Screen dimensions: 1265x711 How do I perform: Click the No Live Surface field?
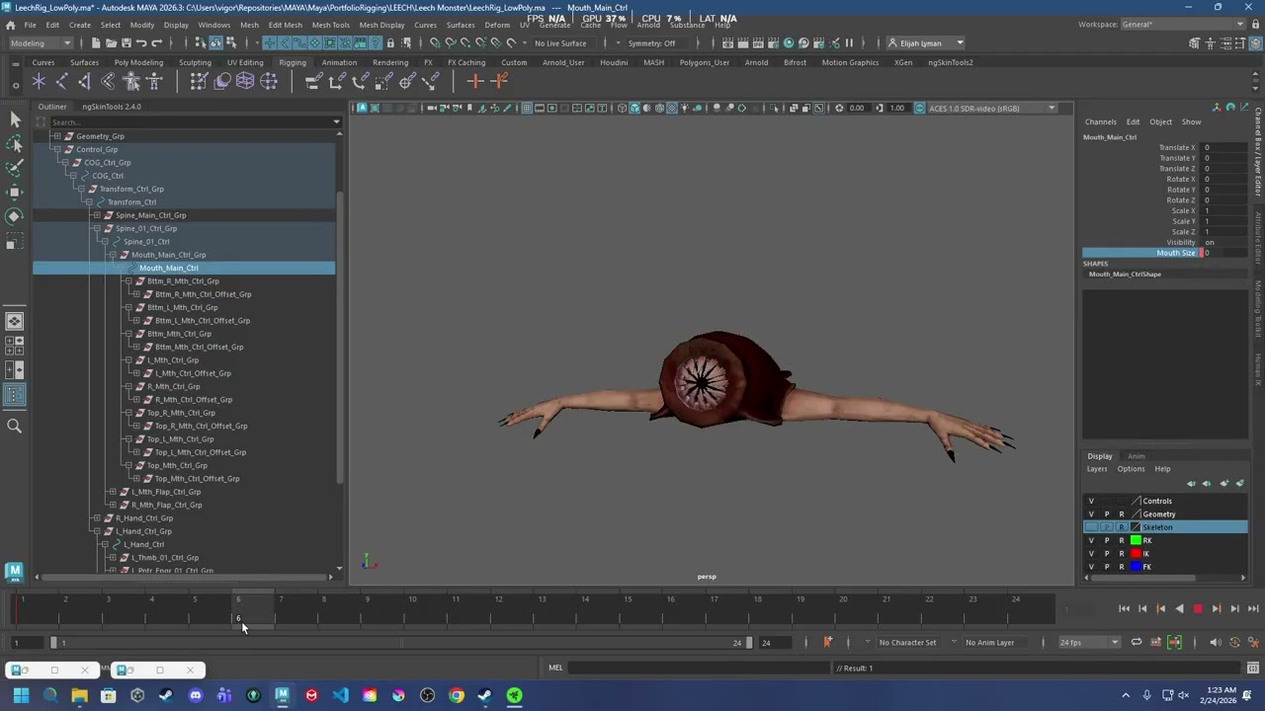tap(560, 43)
